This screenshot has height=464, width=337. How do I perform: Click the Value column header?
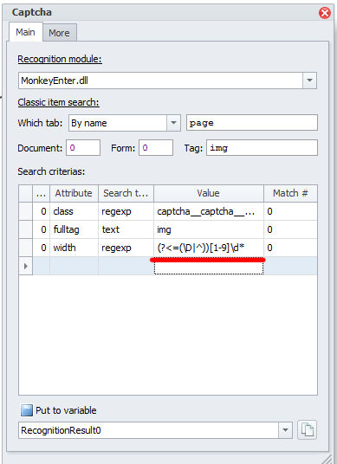pos(209,193)
